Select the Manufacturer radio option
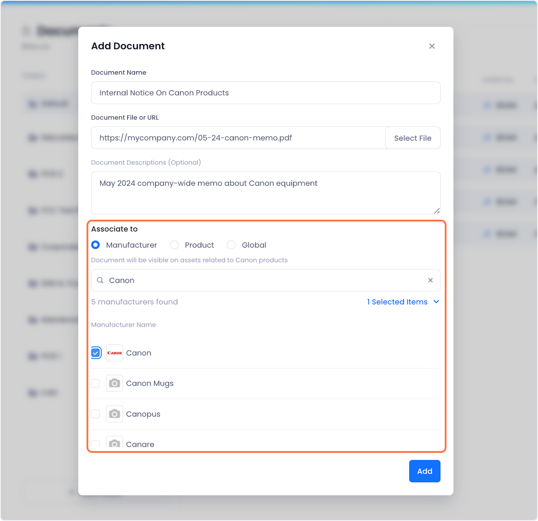The width and height of the screenshot is (538, 521). click(x=95, y=245)
